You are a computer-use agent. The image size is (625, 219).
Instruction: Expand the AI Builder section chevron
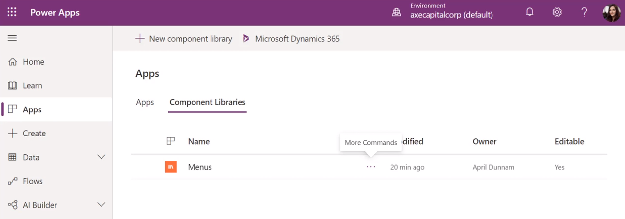click(101, 205)
